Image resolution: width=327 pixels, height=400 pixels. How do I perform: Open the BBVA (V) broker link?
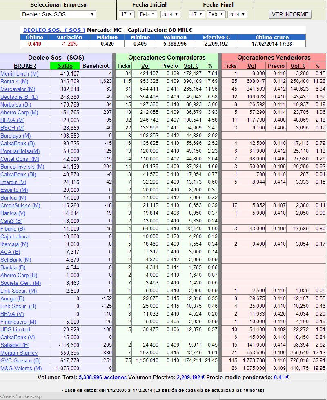pos(12,314)
